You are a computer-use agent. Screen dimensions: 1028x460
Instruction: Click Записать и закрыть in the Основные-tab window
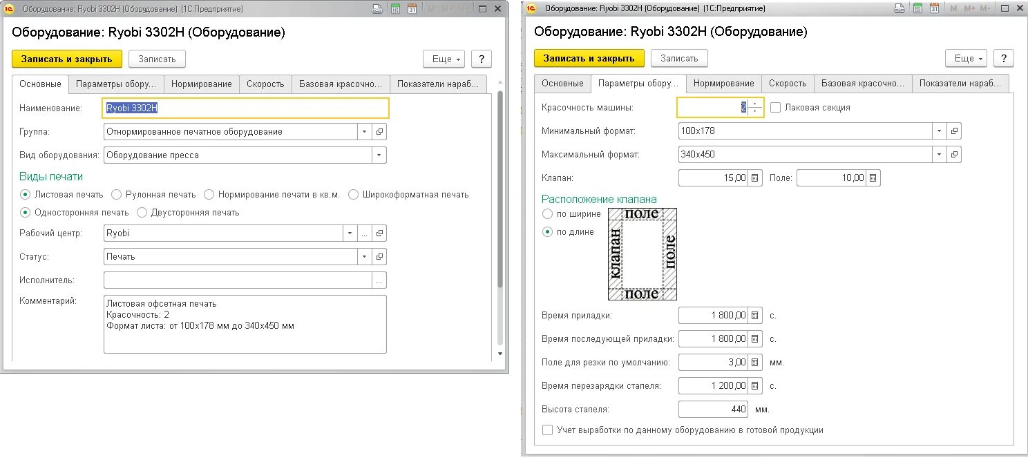click(67, 59)
